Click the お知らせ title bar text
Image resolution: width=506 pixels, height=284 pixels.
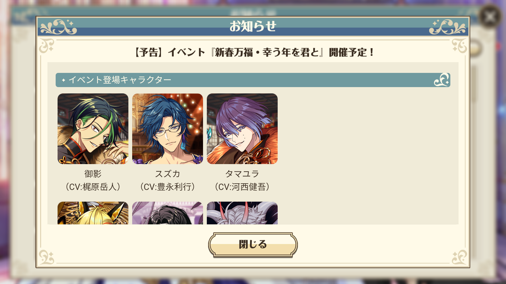[x=253, y=26]
